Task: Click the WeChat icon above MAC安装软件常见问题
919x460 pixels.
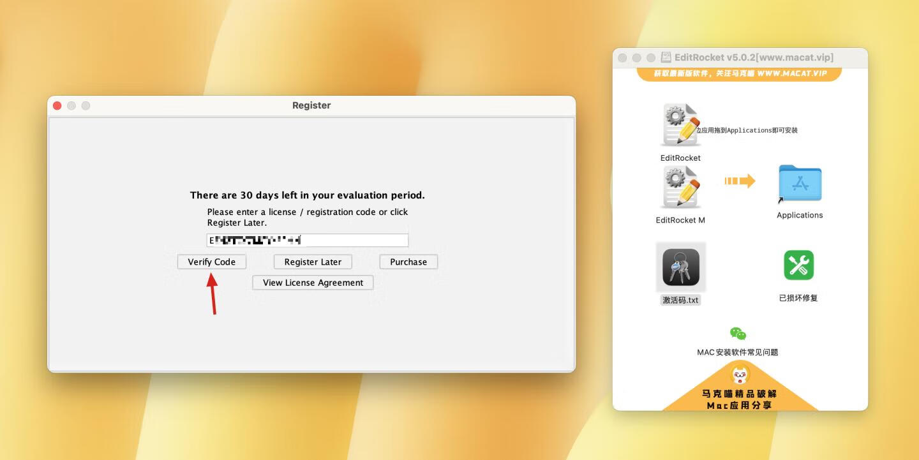Action: (x=738, y=332)
